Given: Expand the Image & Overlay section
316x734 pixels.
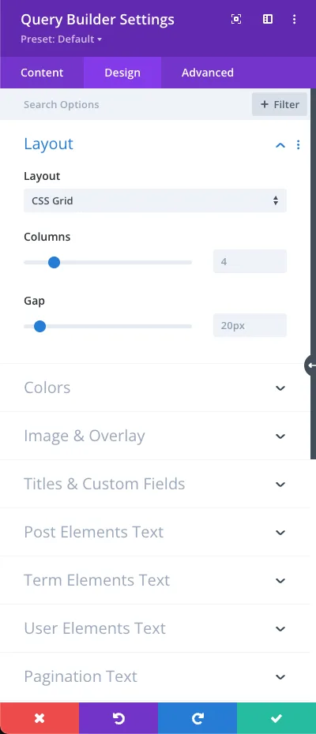Looking at the screenshot, I should tap(155, 436).
